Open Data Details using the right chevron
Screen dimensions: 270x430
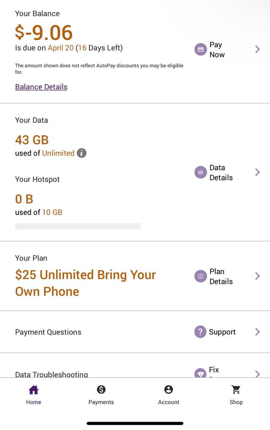coord(257,172)
